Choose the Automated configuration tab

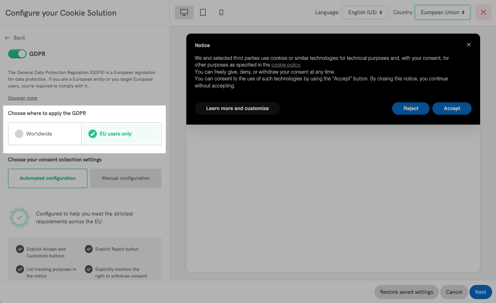(48, 178)
